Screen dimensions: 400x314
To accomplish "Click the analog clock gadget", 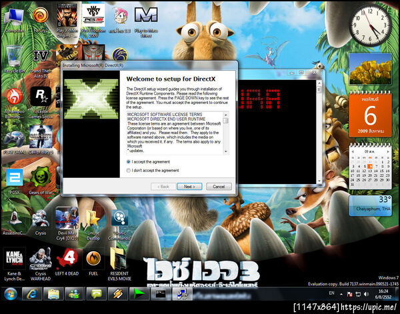I will point(371,25).
